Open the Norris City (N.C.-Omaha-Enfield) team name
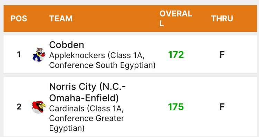Viewport: 259px width, 137px height. 87,92
